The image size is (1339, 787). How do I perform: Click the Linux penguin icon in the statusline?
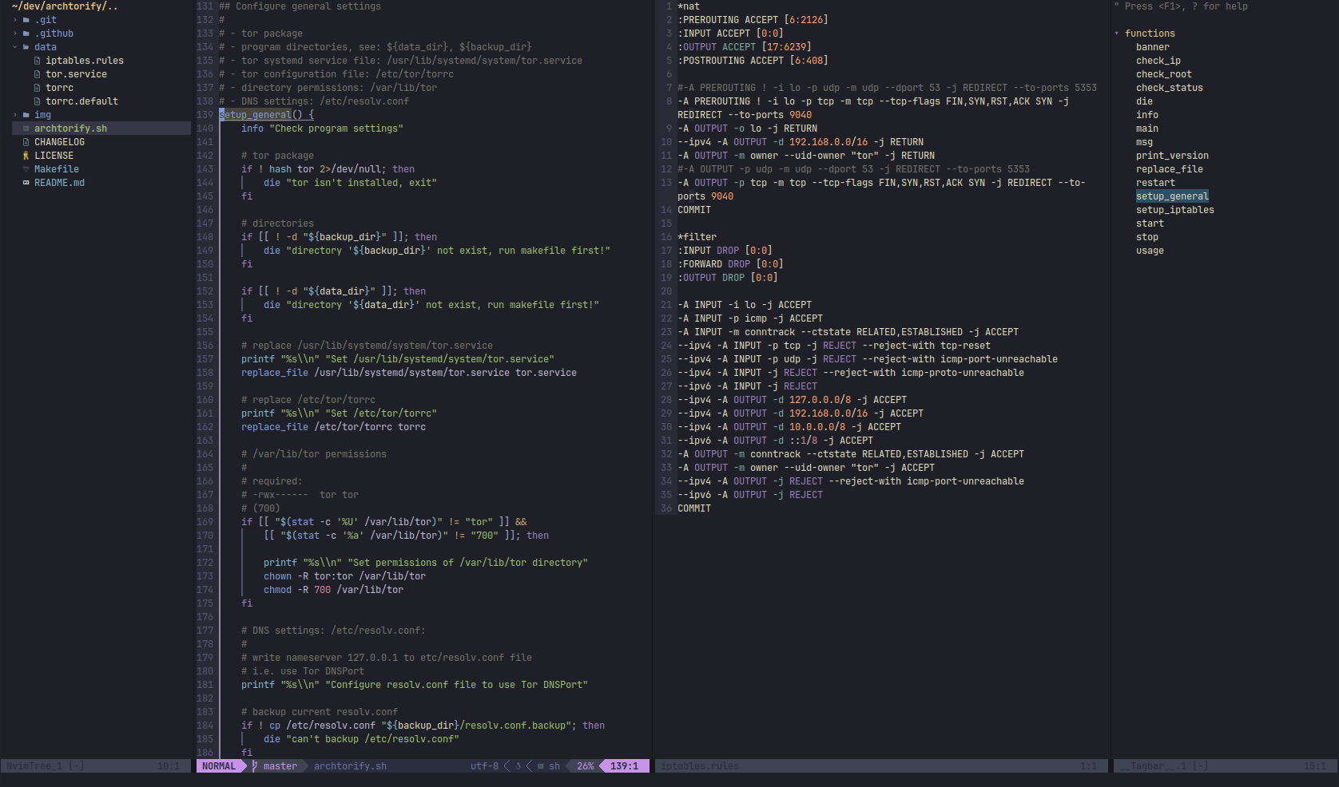pyautogui.click(x=518, y=766)
